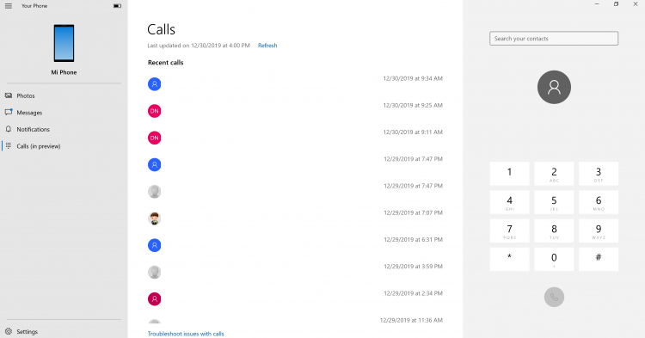645x338 pixels.
Task: Select the magenta avatar call at 2:34 PM
Action: click(295, 299)
